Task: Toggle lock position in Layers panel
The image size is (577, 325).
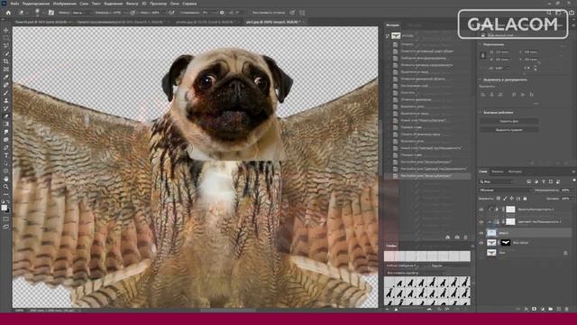Action: (x=511, y=199)
